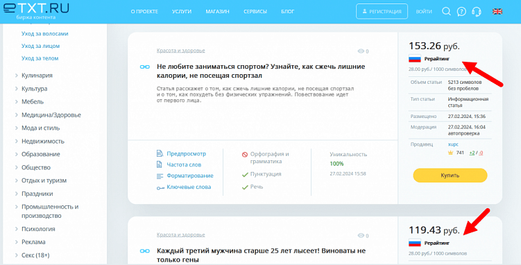Click the positive reviews +2 link
Image resolution: width=521 pixels, height=265 pixels.
472,153
